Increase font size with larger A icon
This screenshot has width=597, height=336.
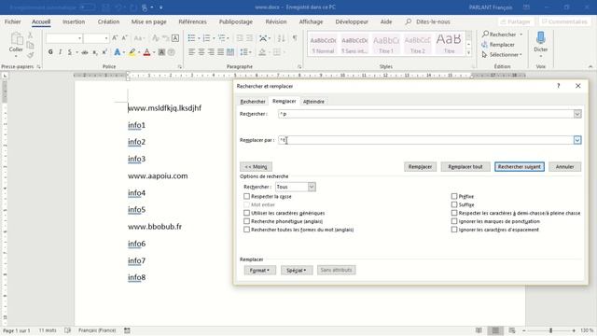point(115,38)
